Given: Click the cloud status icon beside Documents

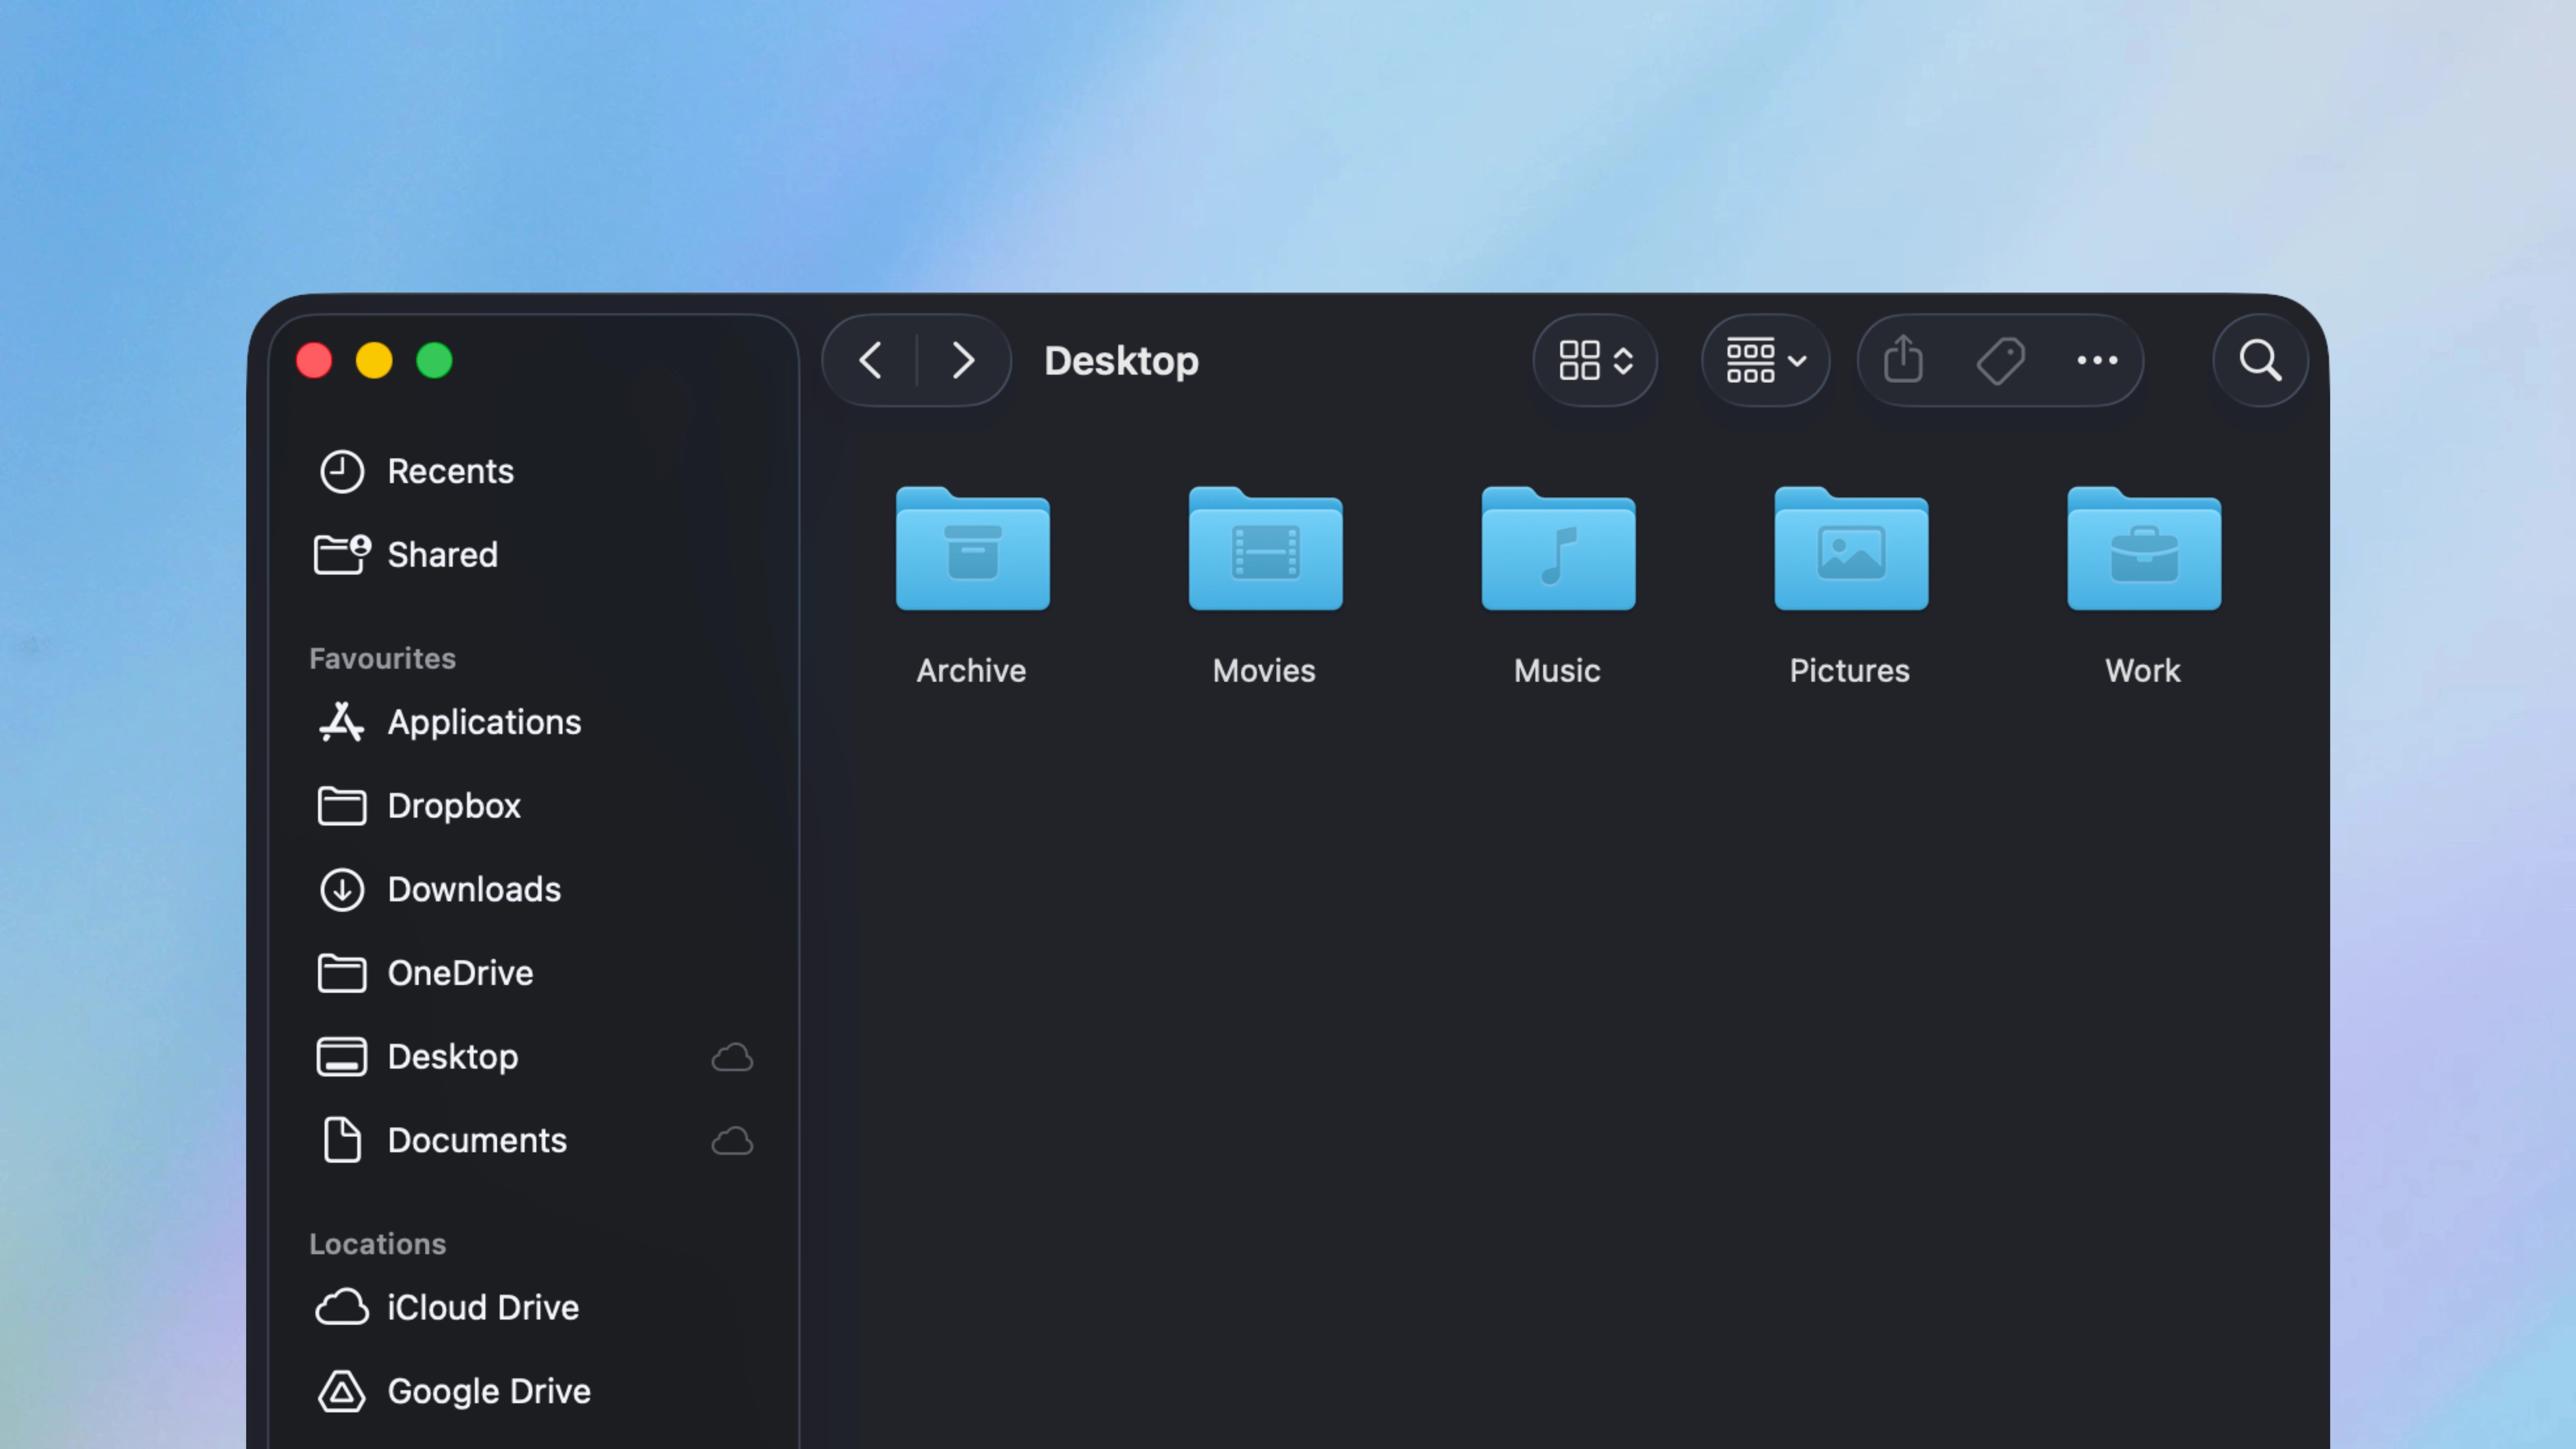Looking at the screenshot, I should tap(732, 1141).
